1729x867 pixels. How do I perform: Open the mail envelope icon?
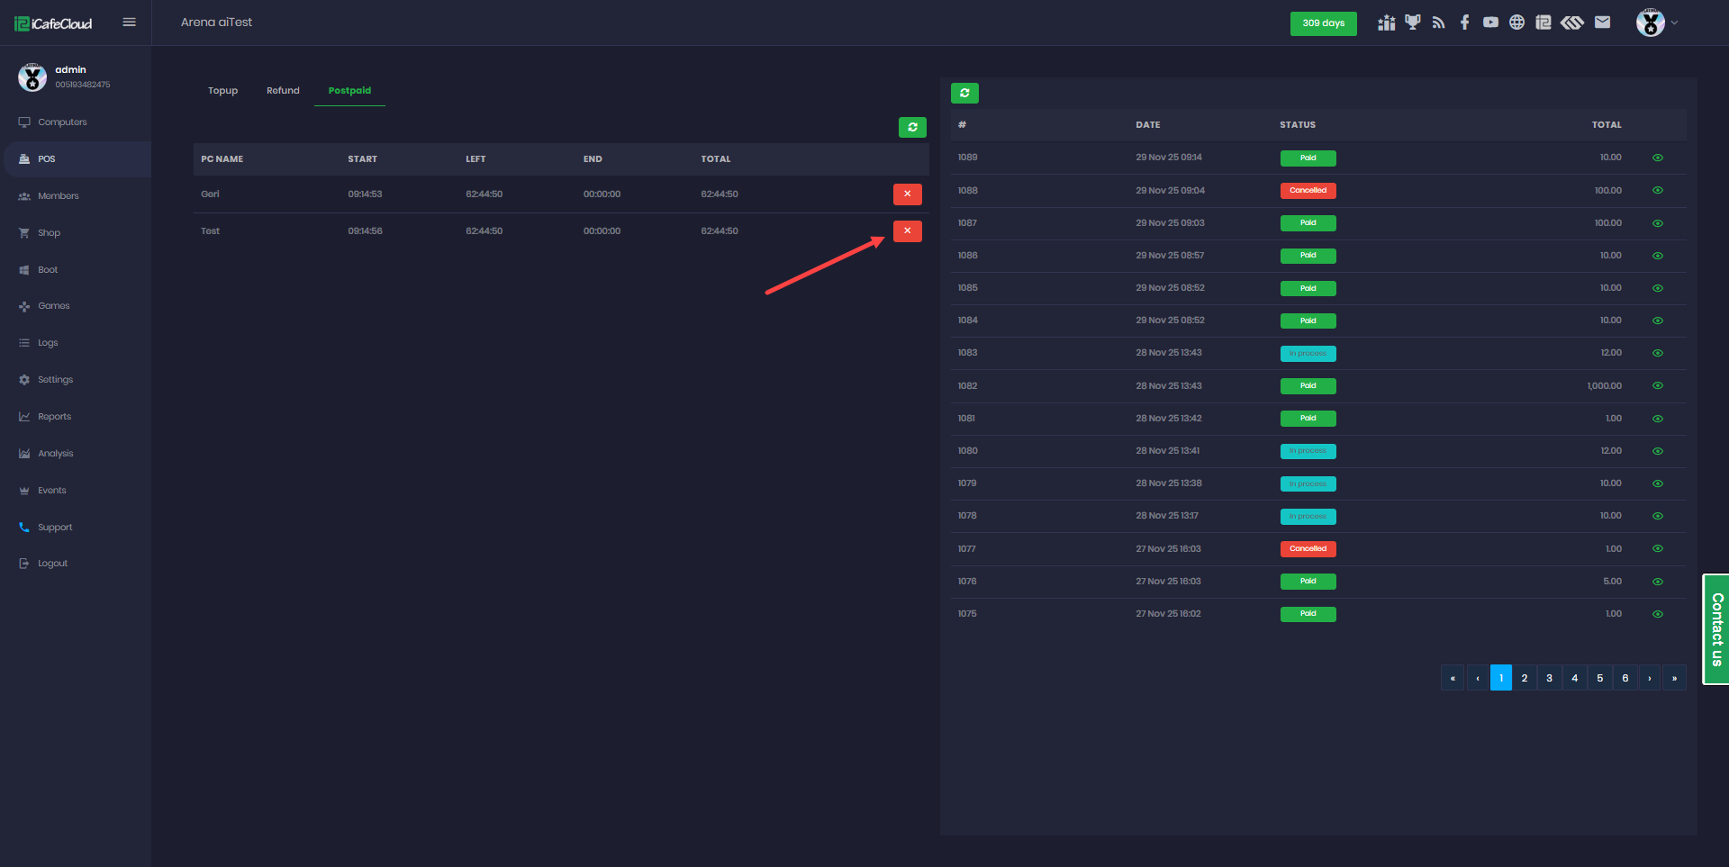click(1602, 23)
